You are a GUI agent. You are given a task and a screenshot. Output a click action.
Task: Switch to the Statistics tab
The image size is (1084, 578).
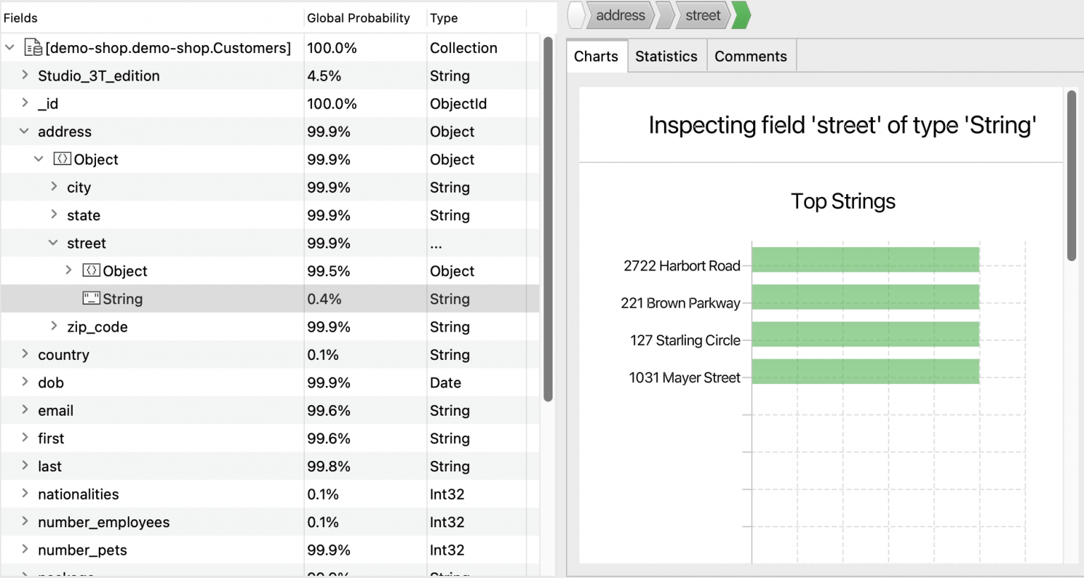click(x=666, y=55)
